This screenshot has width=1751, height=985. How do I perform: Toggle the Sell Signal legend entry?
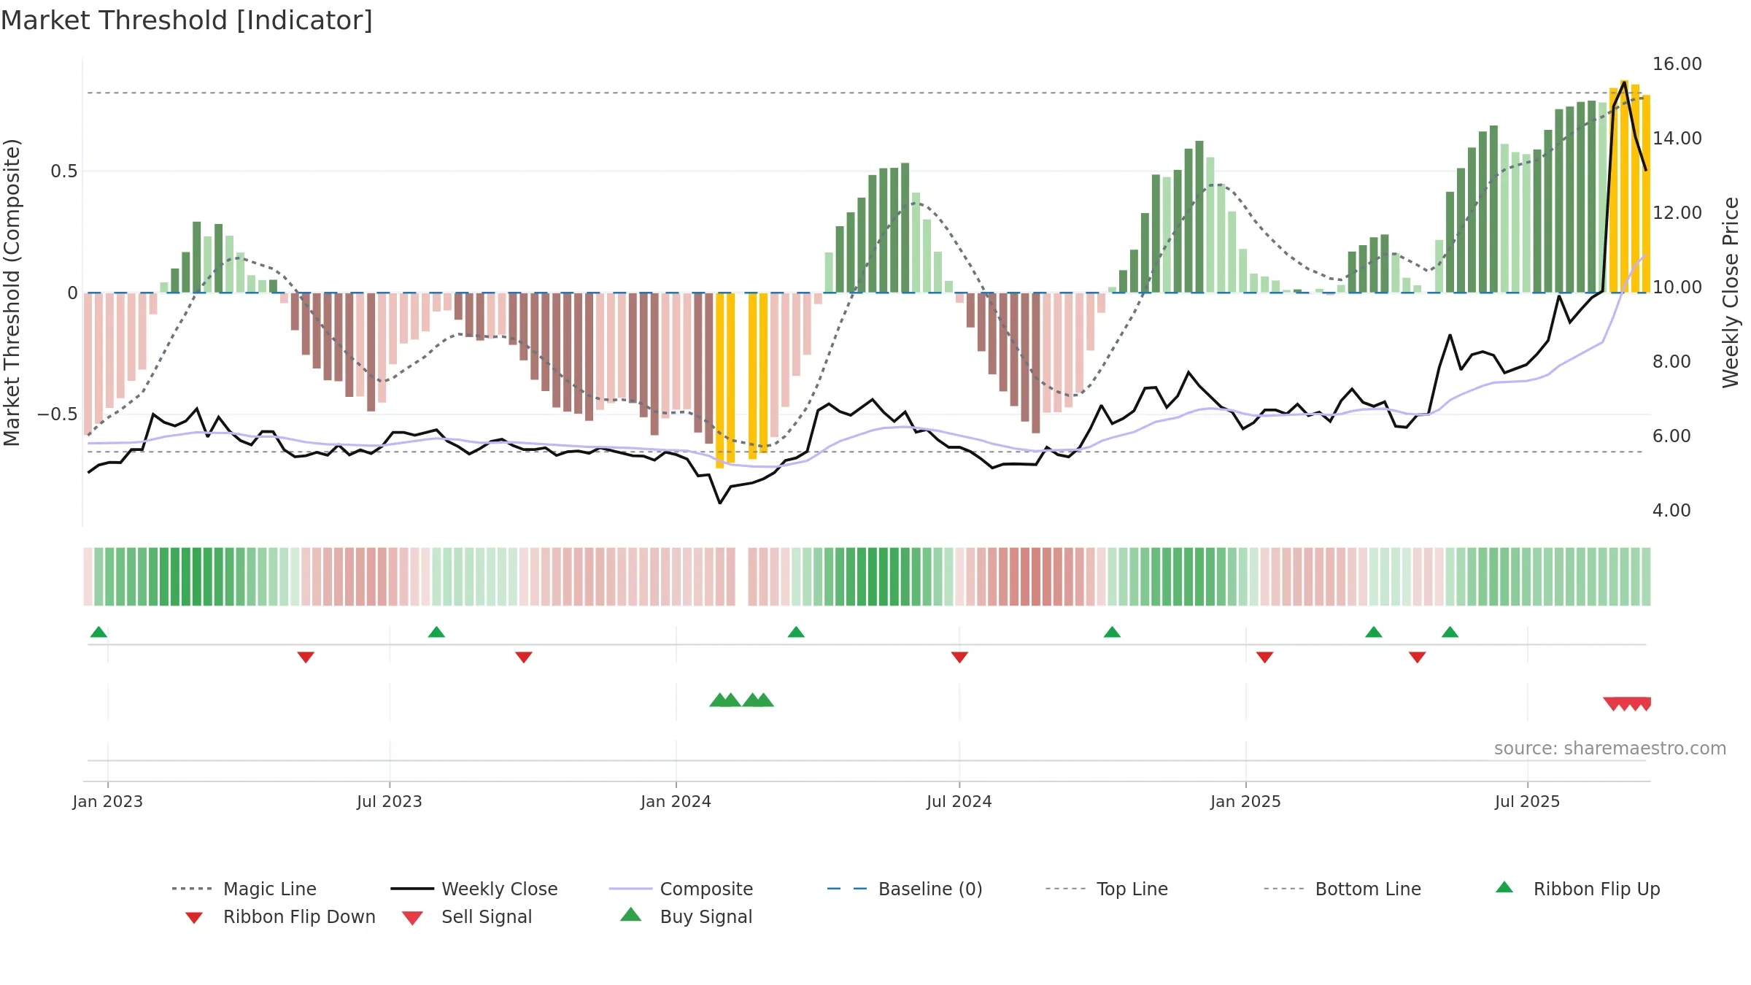(467, 916)
